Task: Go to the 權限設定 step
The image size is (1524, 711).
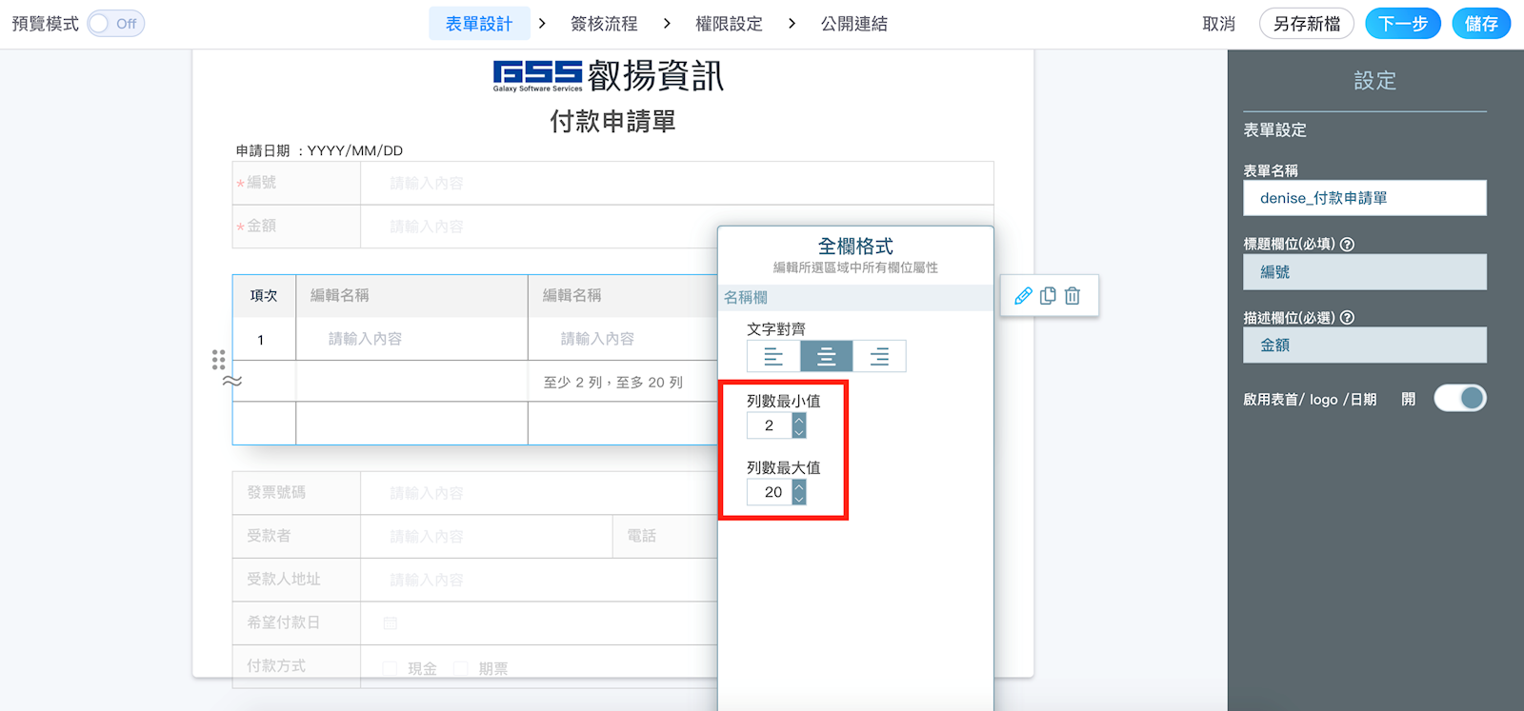Action: (729, 24)
